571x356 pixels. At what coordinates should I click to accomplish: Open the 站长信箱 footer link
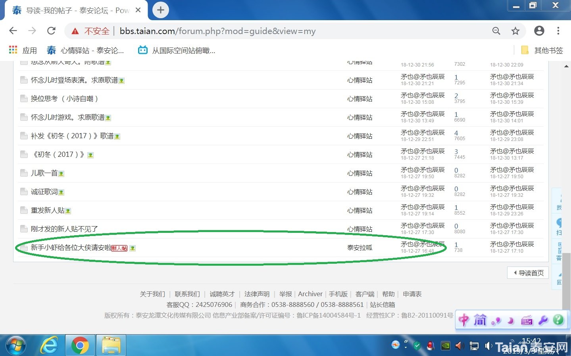(383, 305)
